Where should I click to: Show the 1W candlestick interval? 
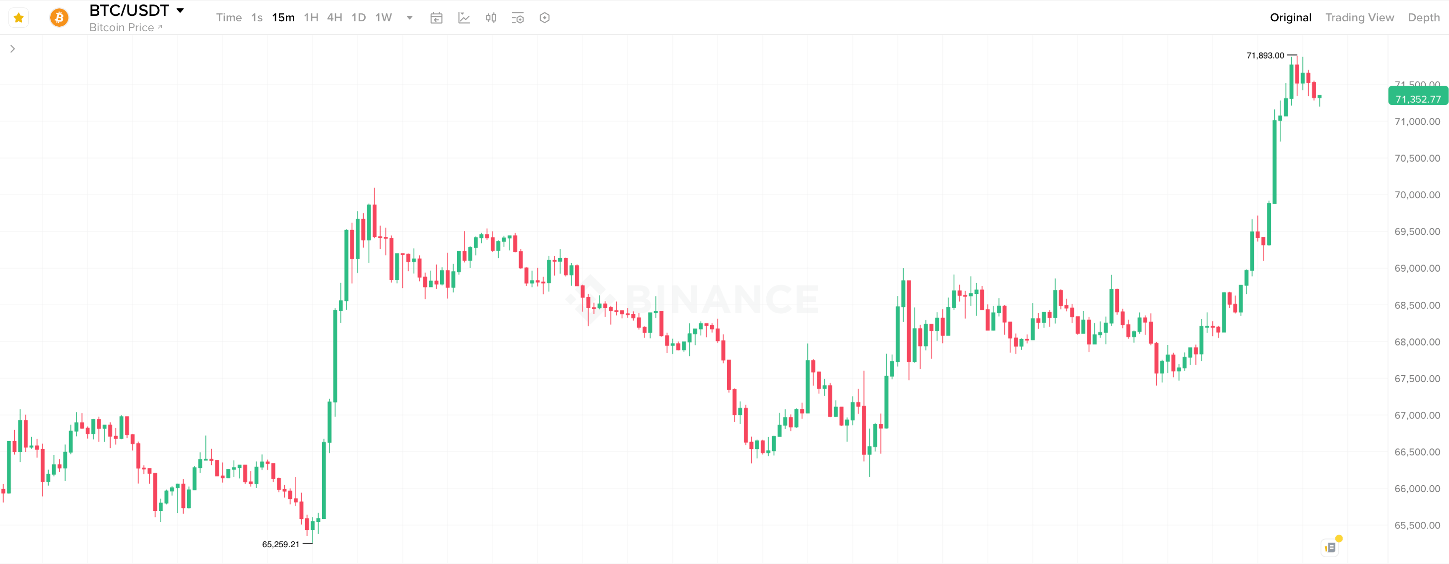(x=383, y=17)
